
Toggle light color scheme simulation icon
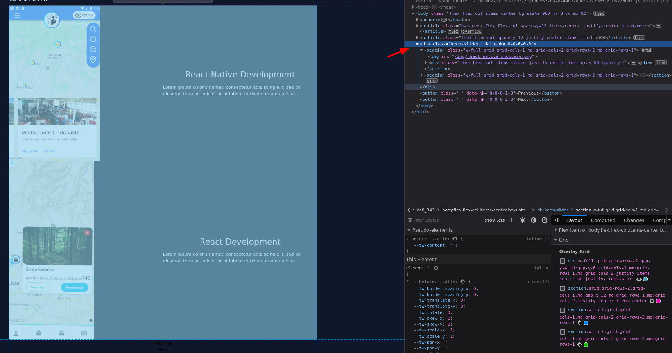tap(523, 220)
